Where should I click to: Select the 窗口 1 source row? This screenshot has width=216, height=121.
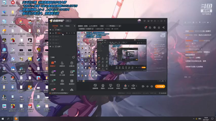pyautogui.click(x=63, y=30)
